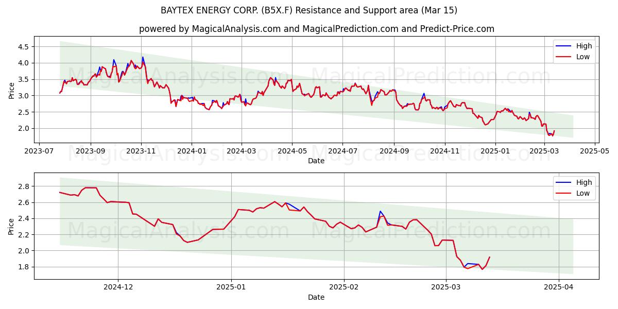Click the bottom chart y-axis value 2.4
The width and height of the screenshot is (618, 309).
tap(25, 218)
